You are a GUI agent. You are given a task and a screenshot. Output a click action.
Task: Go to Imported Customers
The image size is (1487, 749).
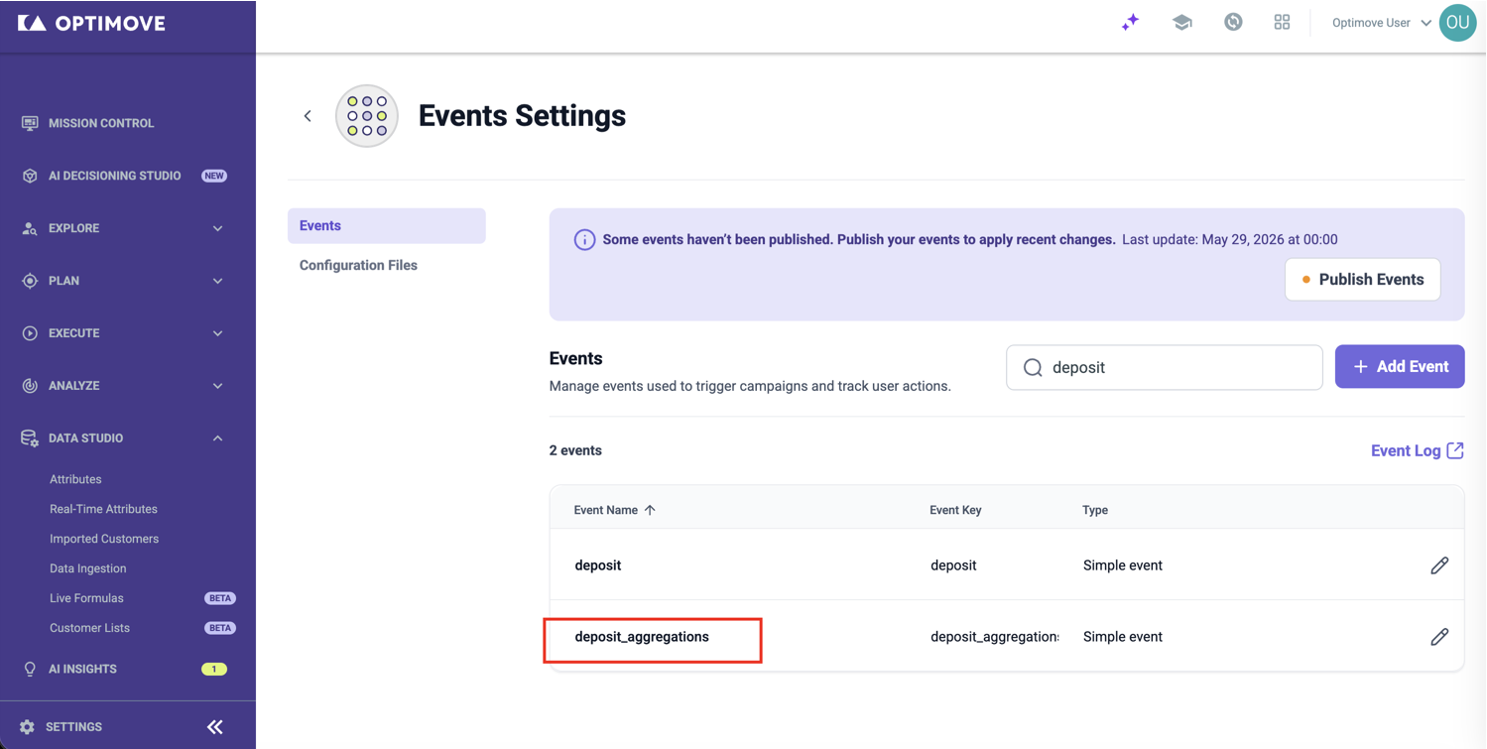tap(104, 539)
